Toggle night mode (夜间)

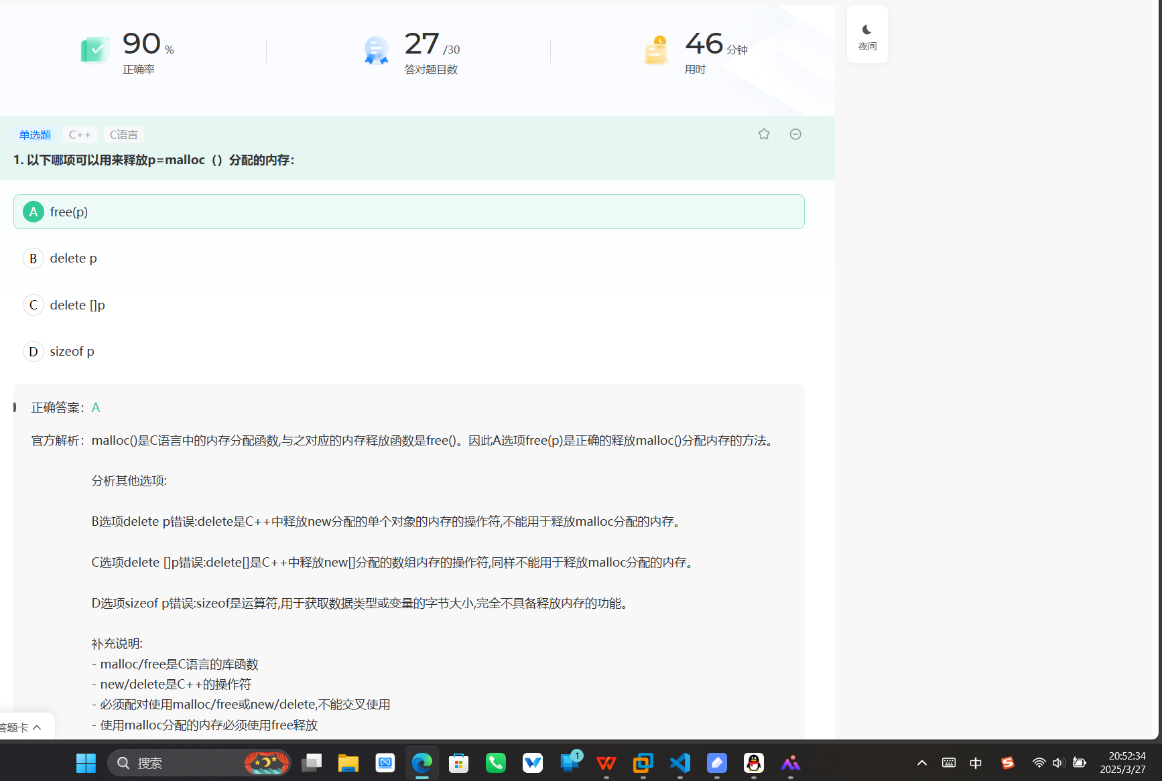(867, 35)
